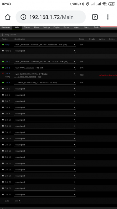Click the grey status square for Disk 14
This screenshot has height=209, width=117.
point(3,145)
